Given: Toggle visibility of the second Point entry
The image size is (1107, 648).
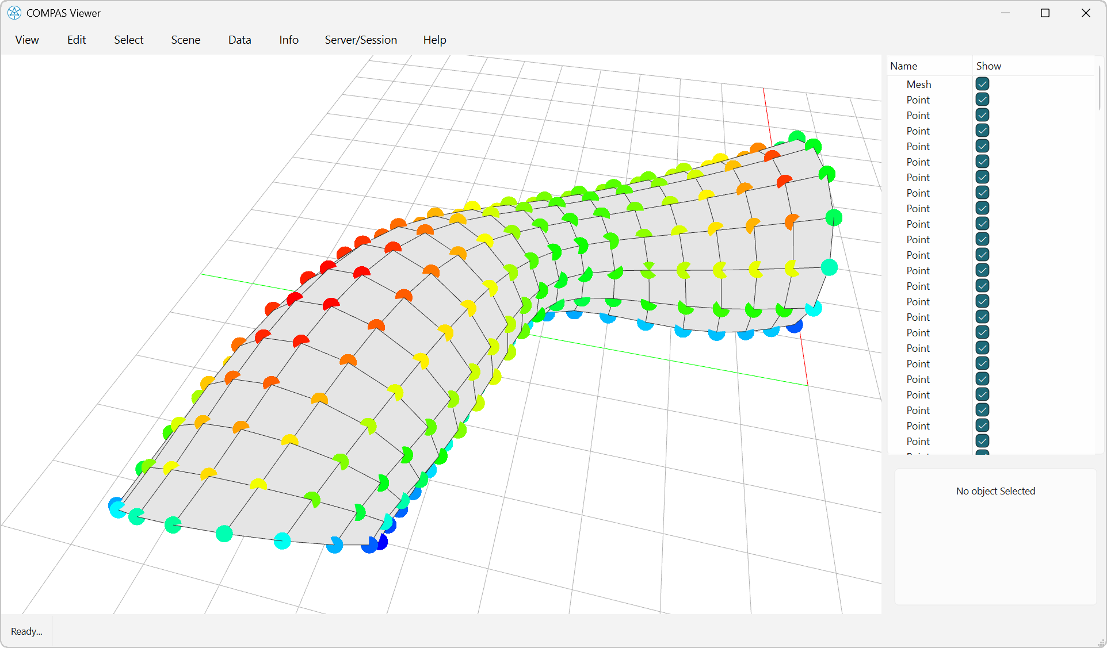Looking at the screenshot, I should pyautogui.click(x=982, y=114).
